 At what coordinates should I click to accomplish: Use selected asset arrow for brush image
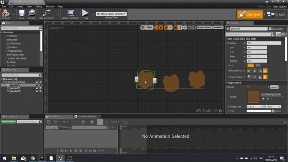tap(263, 99)
